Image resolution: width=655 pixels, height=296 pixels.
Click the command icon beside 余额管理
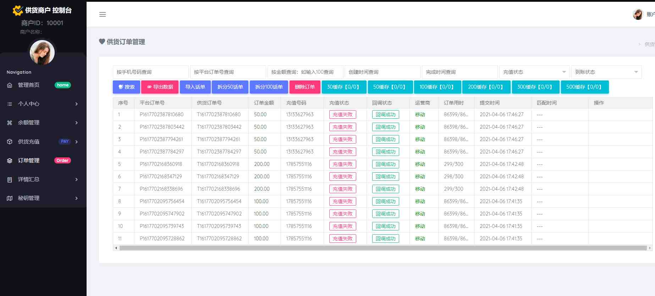coord(10,123)
